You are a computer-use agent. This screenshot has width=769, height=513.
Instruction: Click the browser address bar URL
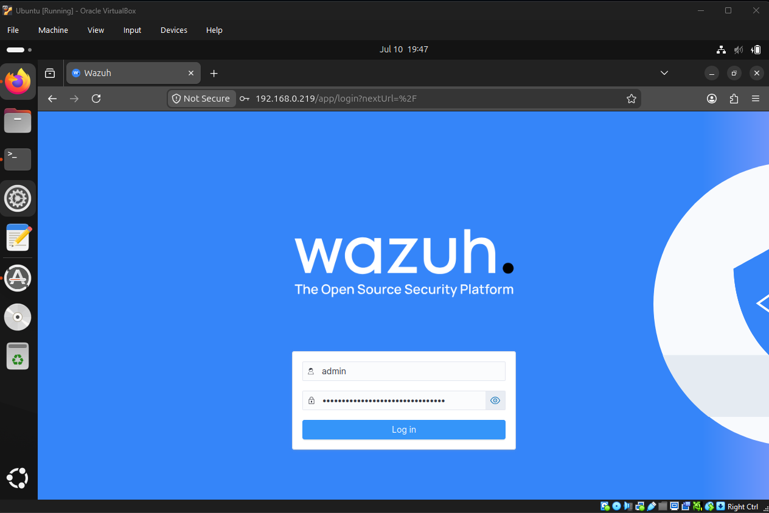[336, 99]
